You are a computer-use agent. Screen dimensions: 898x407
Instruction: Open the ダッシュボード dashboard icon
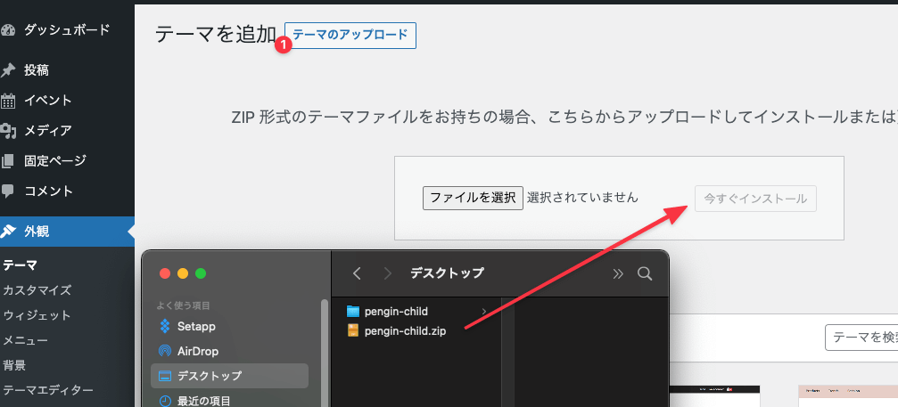coord(7,30)
